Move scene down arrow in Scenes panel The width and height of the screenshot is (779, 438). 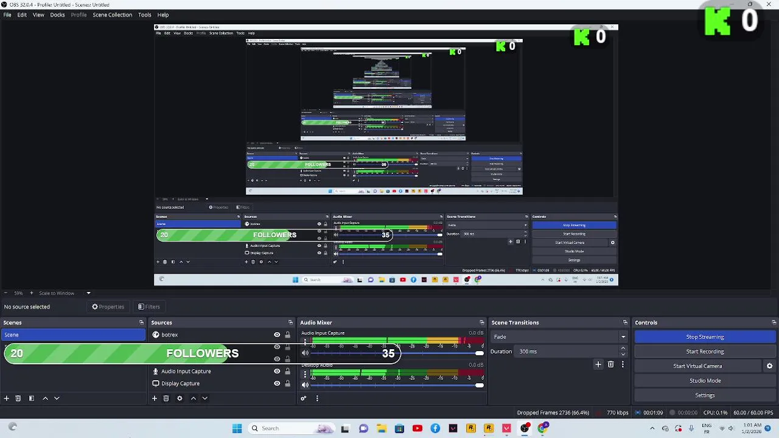(x=57, y=398)
